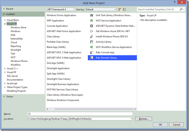The height and width of the screenshot is (131, 189).
Task: Expand the Visual C++ node
Action: coord(5,68)
